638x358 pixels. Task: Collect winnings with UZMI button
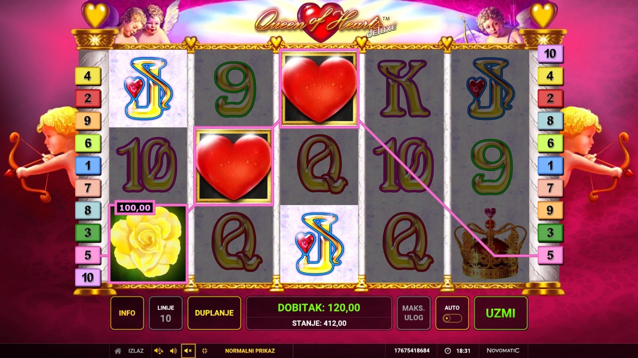pyautogui.click(x=500, y=313)
